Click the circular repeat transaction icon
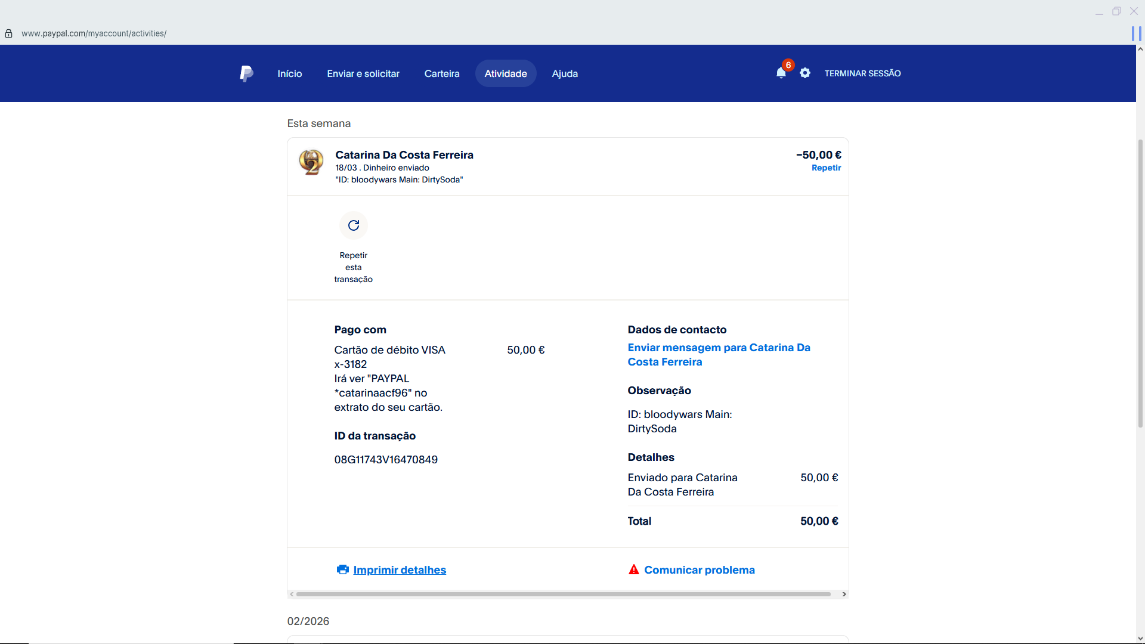Screen dimensions: 1145x644 pos(354,225)
